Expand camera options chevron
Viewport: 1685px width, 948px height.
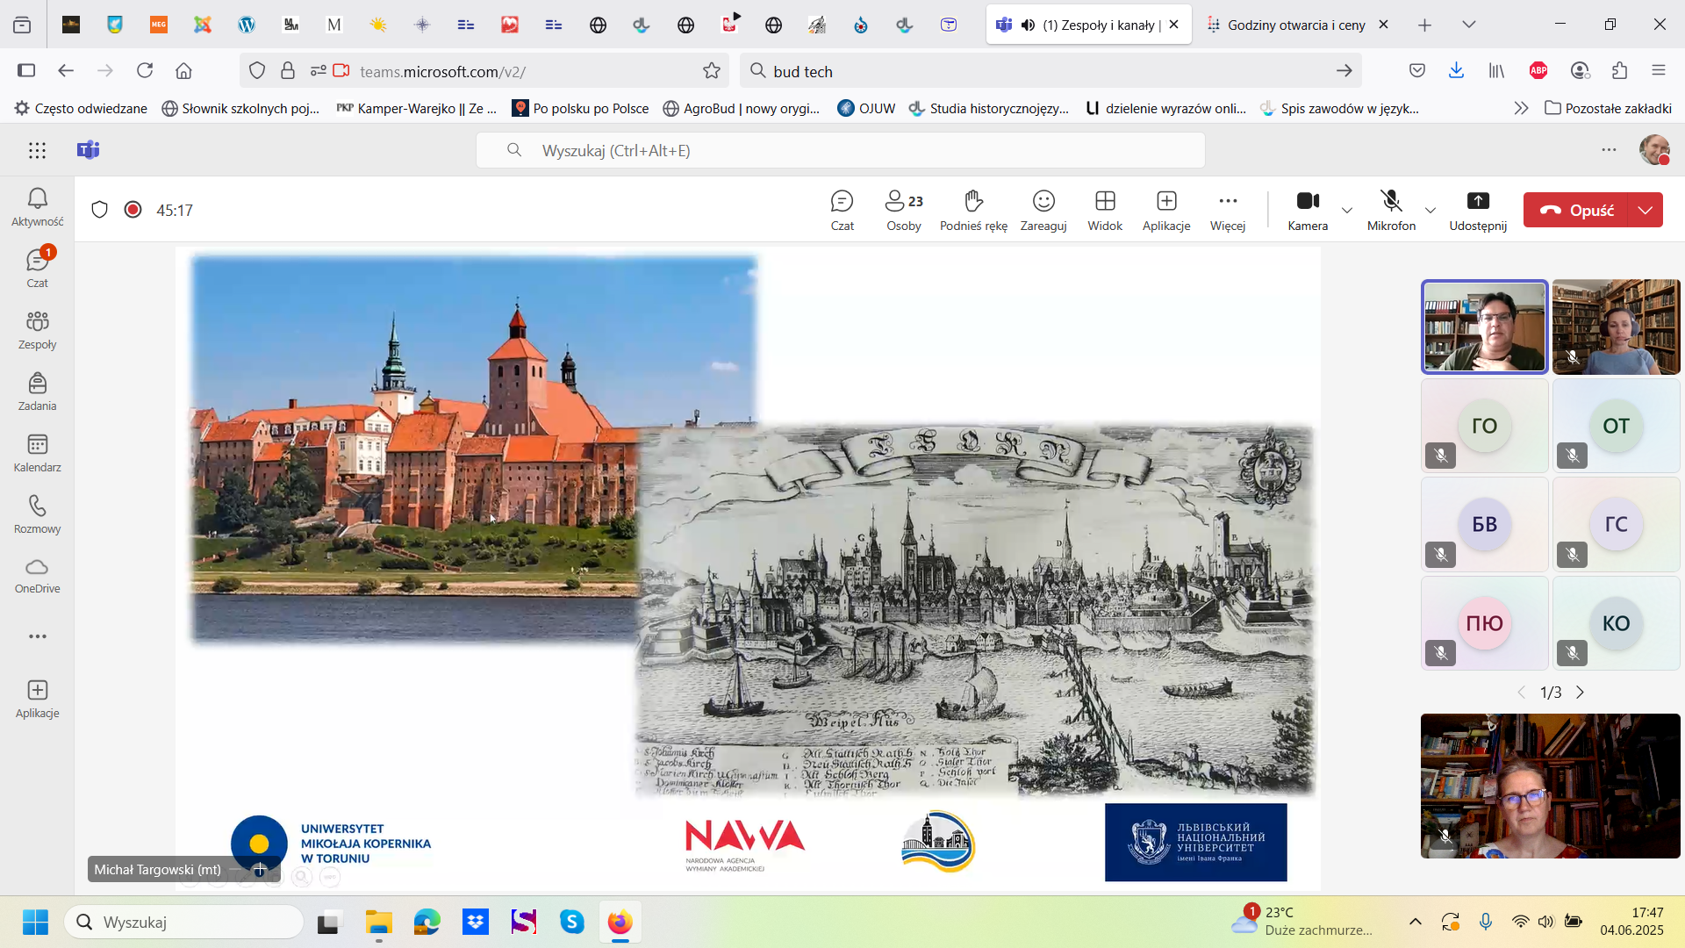(1347, 211)
